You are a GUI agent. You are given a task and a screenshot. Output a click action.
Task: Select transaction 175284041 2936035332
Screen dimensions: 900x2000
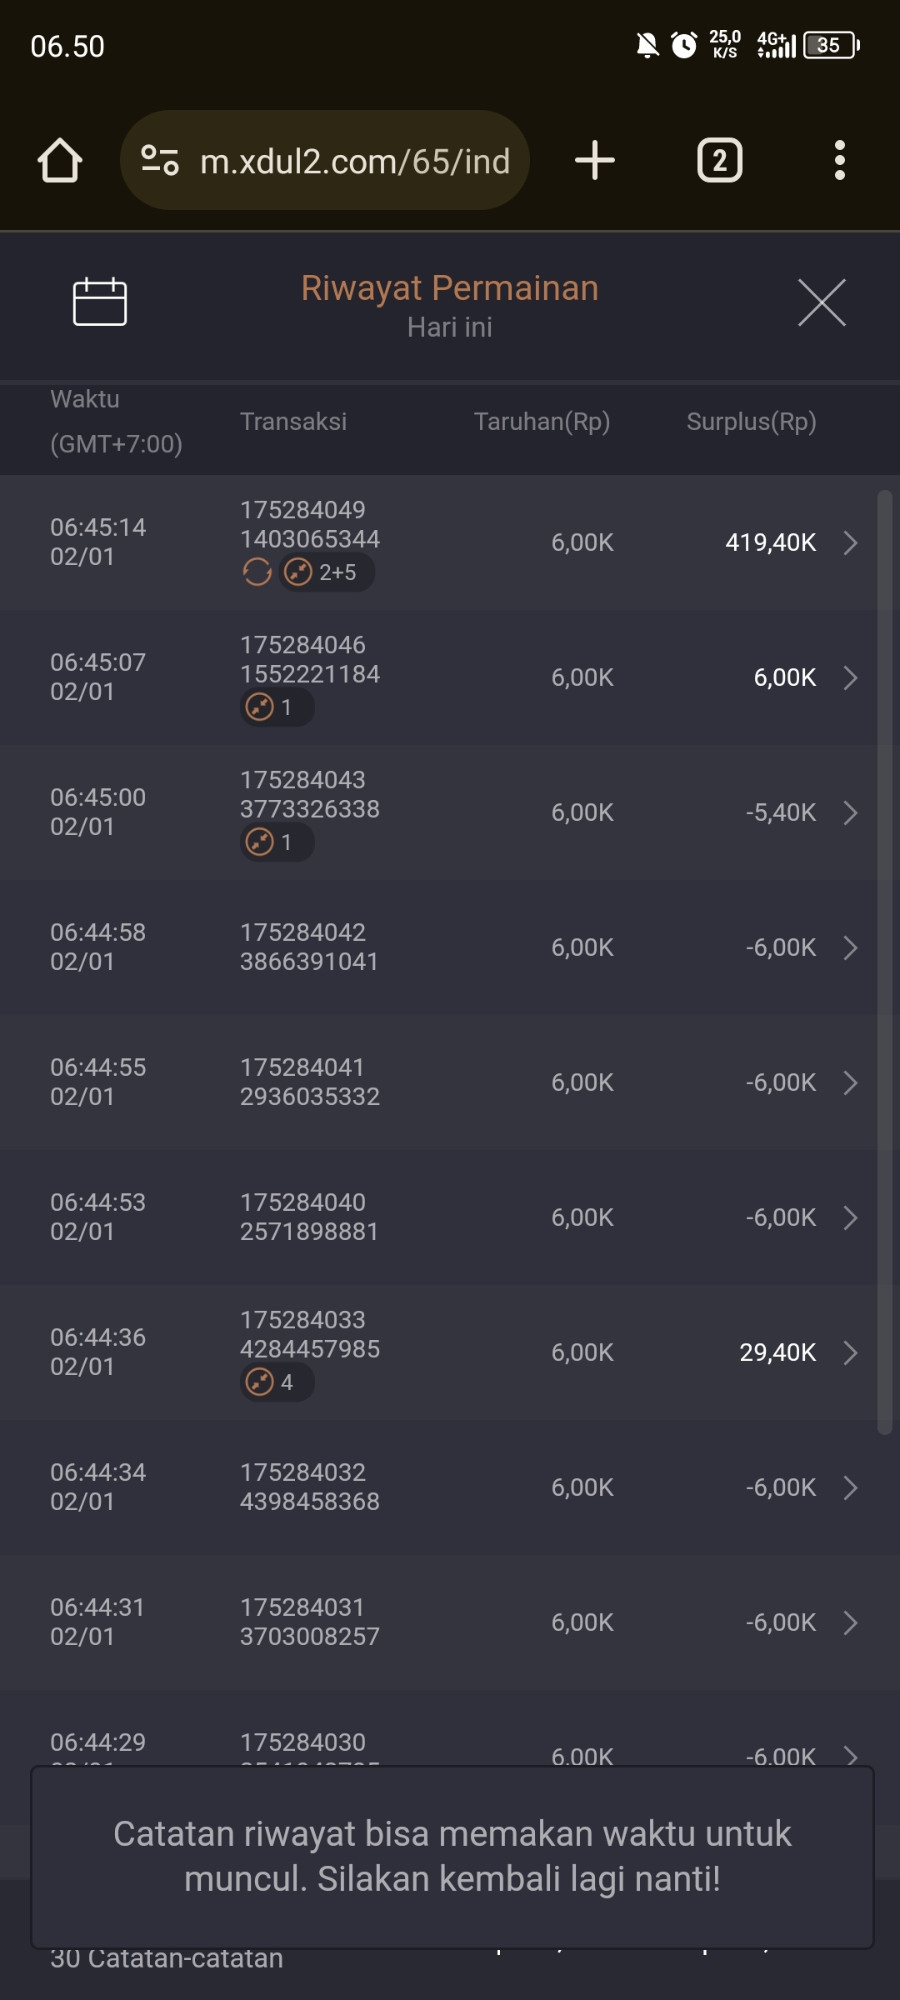coord(309,1082)
